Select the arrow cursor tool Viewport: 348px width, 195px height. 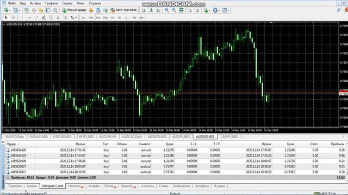click(x=6, y=18)
